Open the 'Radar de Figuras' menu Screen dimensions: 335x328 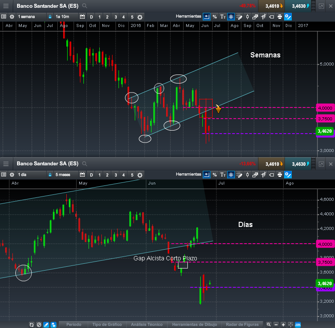tap(242, 325)
